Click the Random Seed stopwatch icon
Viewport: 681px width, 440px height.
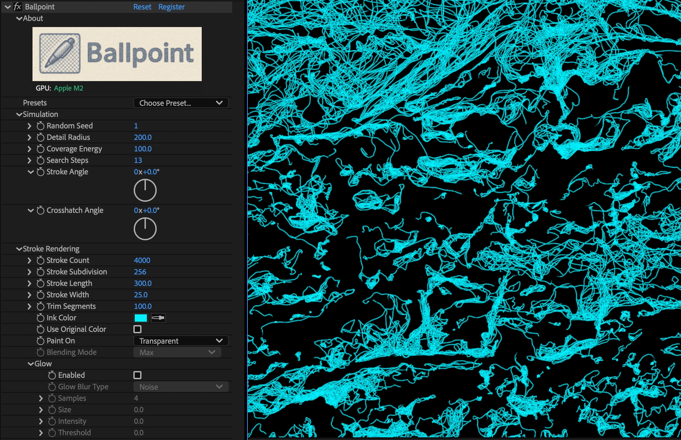tap(40, 126)
